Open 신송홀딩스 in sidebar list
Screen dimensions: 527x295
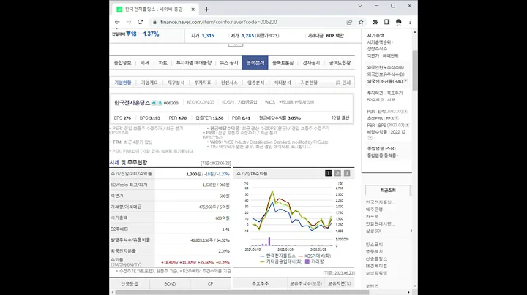[376, 258]
